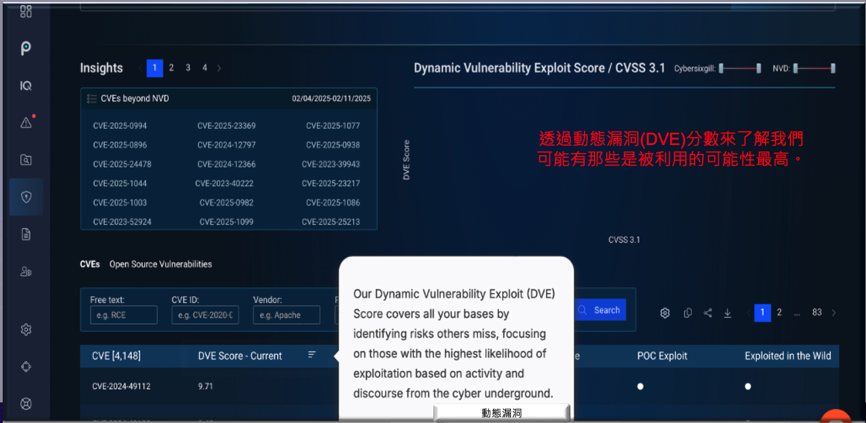
Task: Switch to Open Source Vulnerabilities tab
Action: tap(161, 264)
